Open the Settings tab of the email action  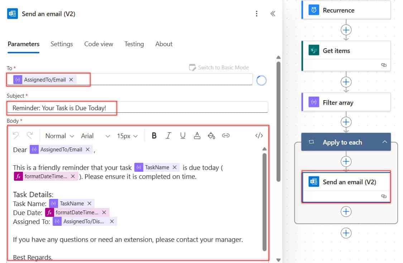pyautogui.click(x=62, y=44)
